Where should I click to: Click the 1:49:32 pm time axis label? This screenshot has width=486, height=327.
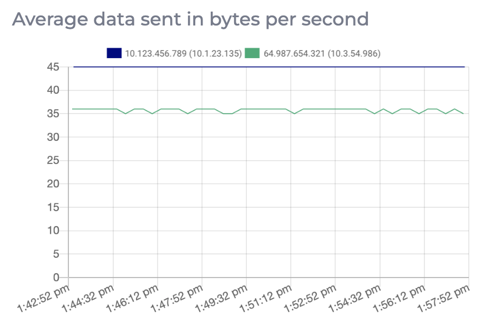click(223, 298)
